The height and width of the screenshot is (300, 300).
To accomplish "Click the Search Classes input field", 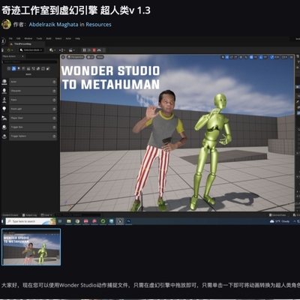I will (30, 61).
